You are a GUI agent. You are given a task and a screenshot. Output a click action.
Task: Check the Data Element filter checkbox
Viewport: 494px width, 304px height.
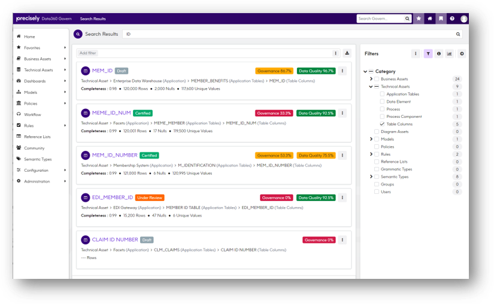382,101
